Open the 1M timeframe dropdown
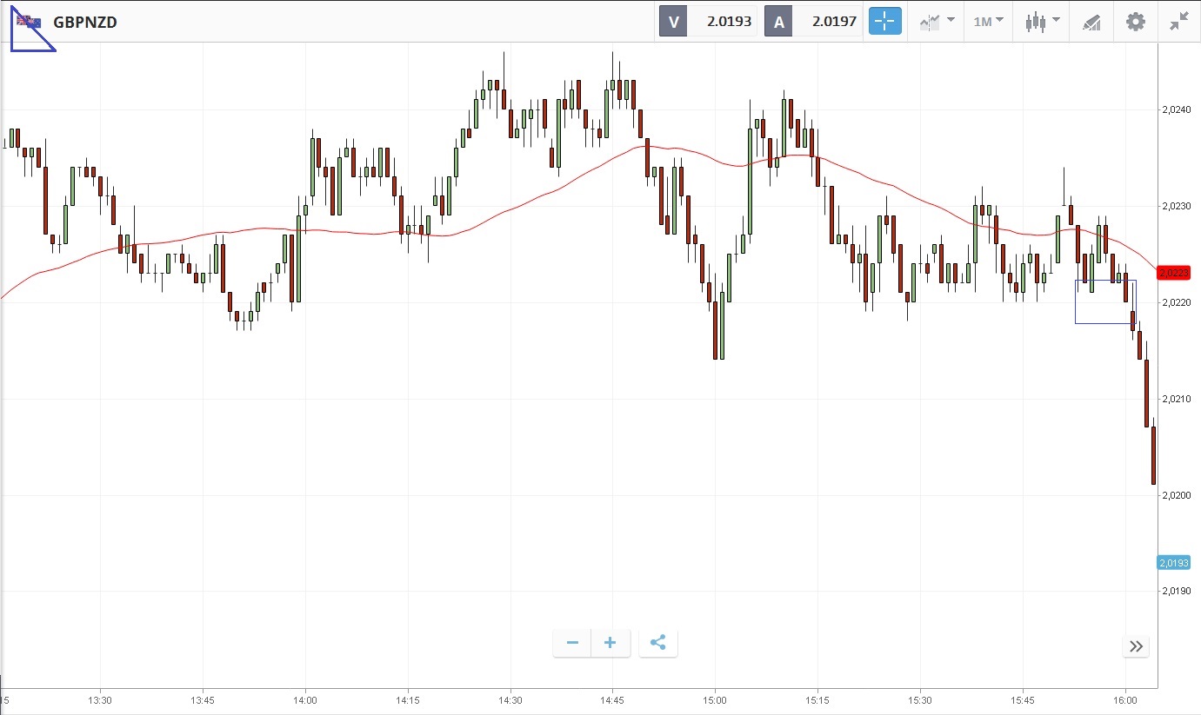 [988, 22]
